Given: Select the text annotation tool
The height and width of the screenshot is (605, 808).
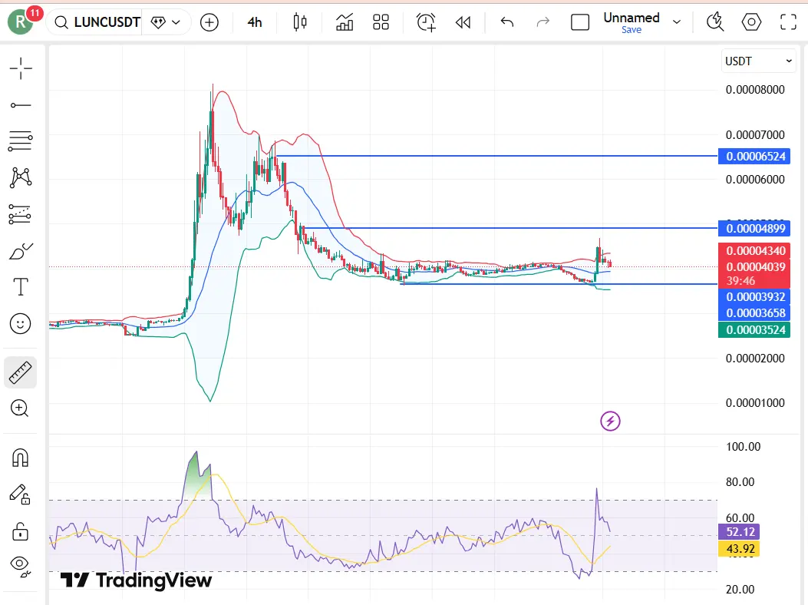Looking at the screenshot, I should [x=21, y=287].
